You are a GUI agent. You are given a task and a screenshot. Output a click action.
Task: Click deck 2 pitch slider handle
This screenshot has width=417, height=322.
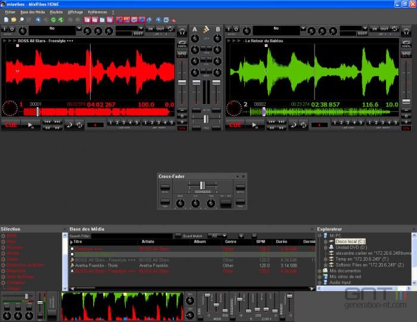(x=406, y=101)
